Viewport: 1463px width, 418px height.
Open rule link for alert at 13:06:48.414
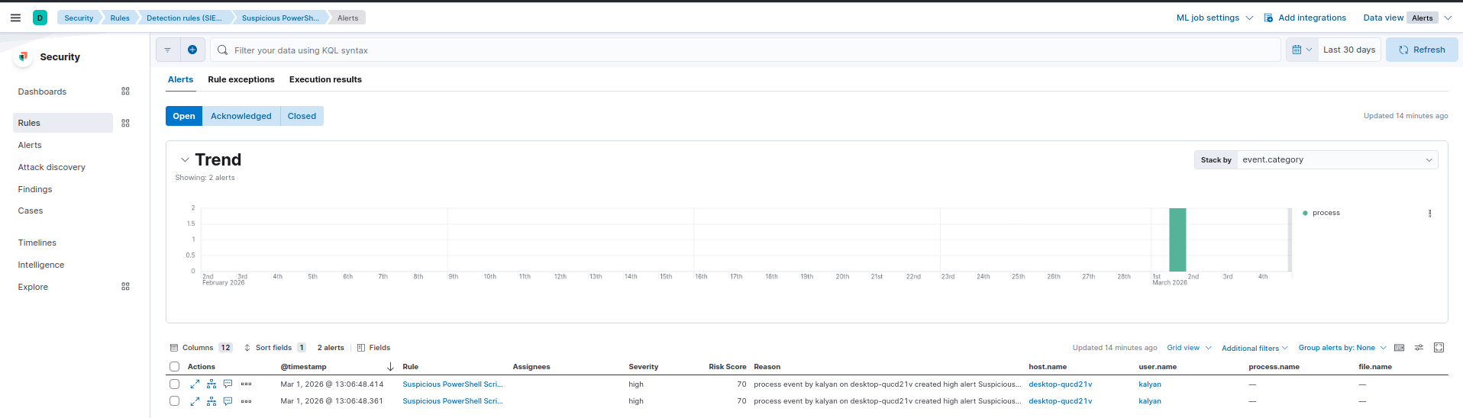pos(453,384)
